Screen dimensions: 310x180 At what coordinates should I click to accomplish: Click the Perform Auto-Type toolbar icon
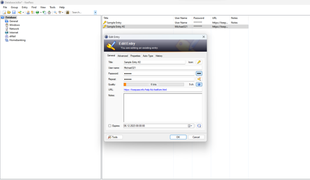tap(49, 12)
